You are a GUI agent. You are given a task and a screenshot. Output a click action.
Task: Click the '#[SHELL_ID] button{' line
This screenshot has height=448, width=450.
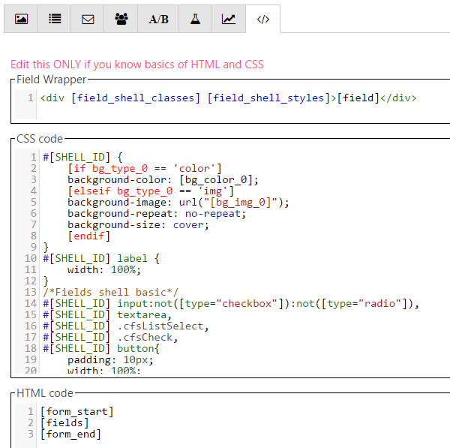point(101,348)
